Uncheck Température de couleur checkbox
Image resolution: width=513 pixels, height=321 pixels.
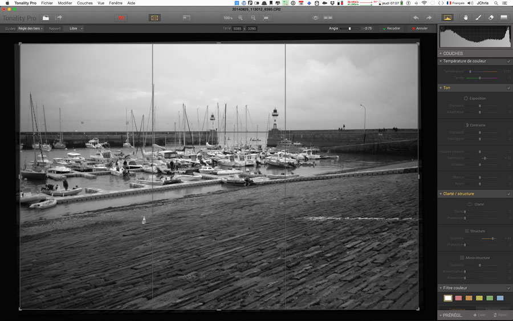(x=509, y=61)
